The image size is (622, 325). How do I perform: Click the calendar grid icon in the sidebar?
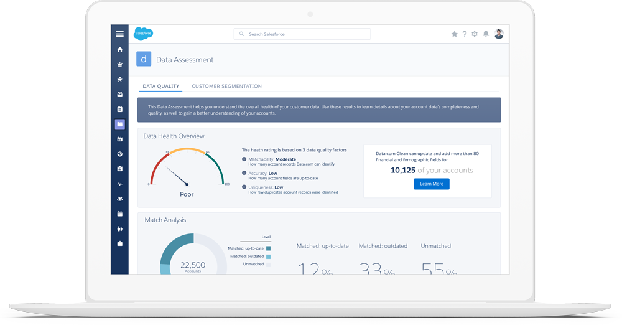(x=120, y=214)
